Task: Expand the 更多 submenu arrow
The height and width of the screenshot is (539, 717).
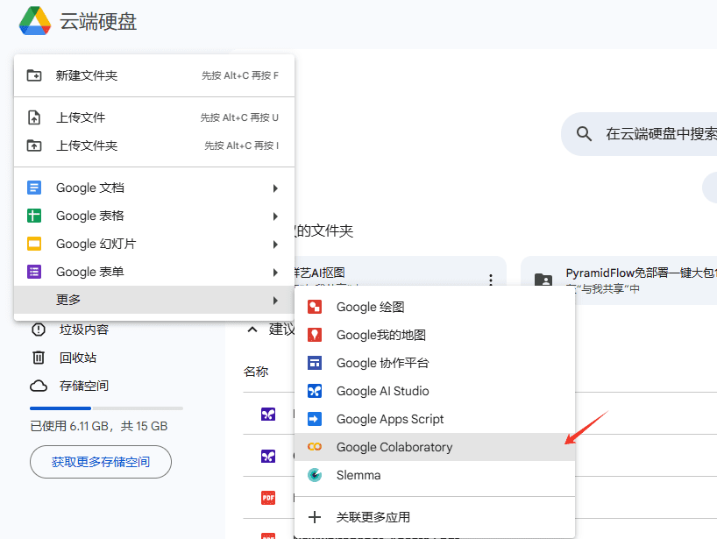Action: [x=275, y=301]
